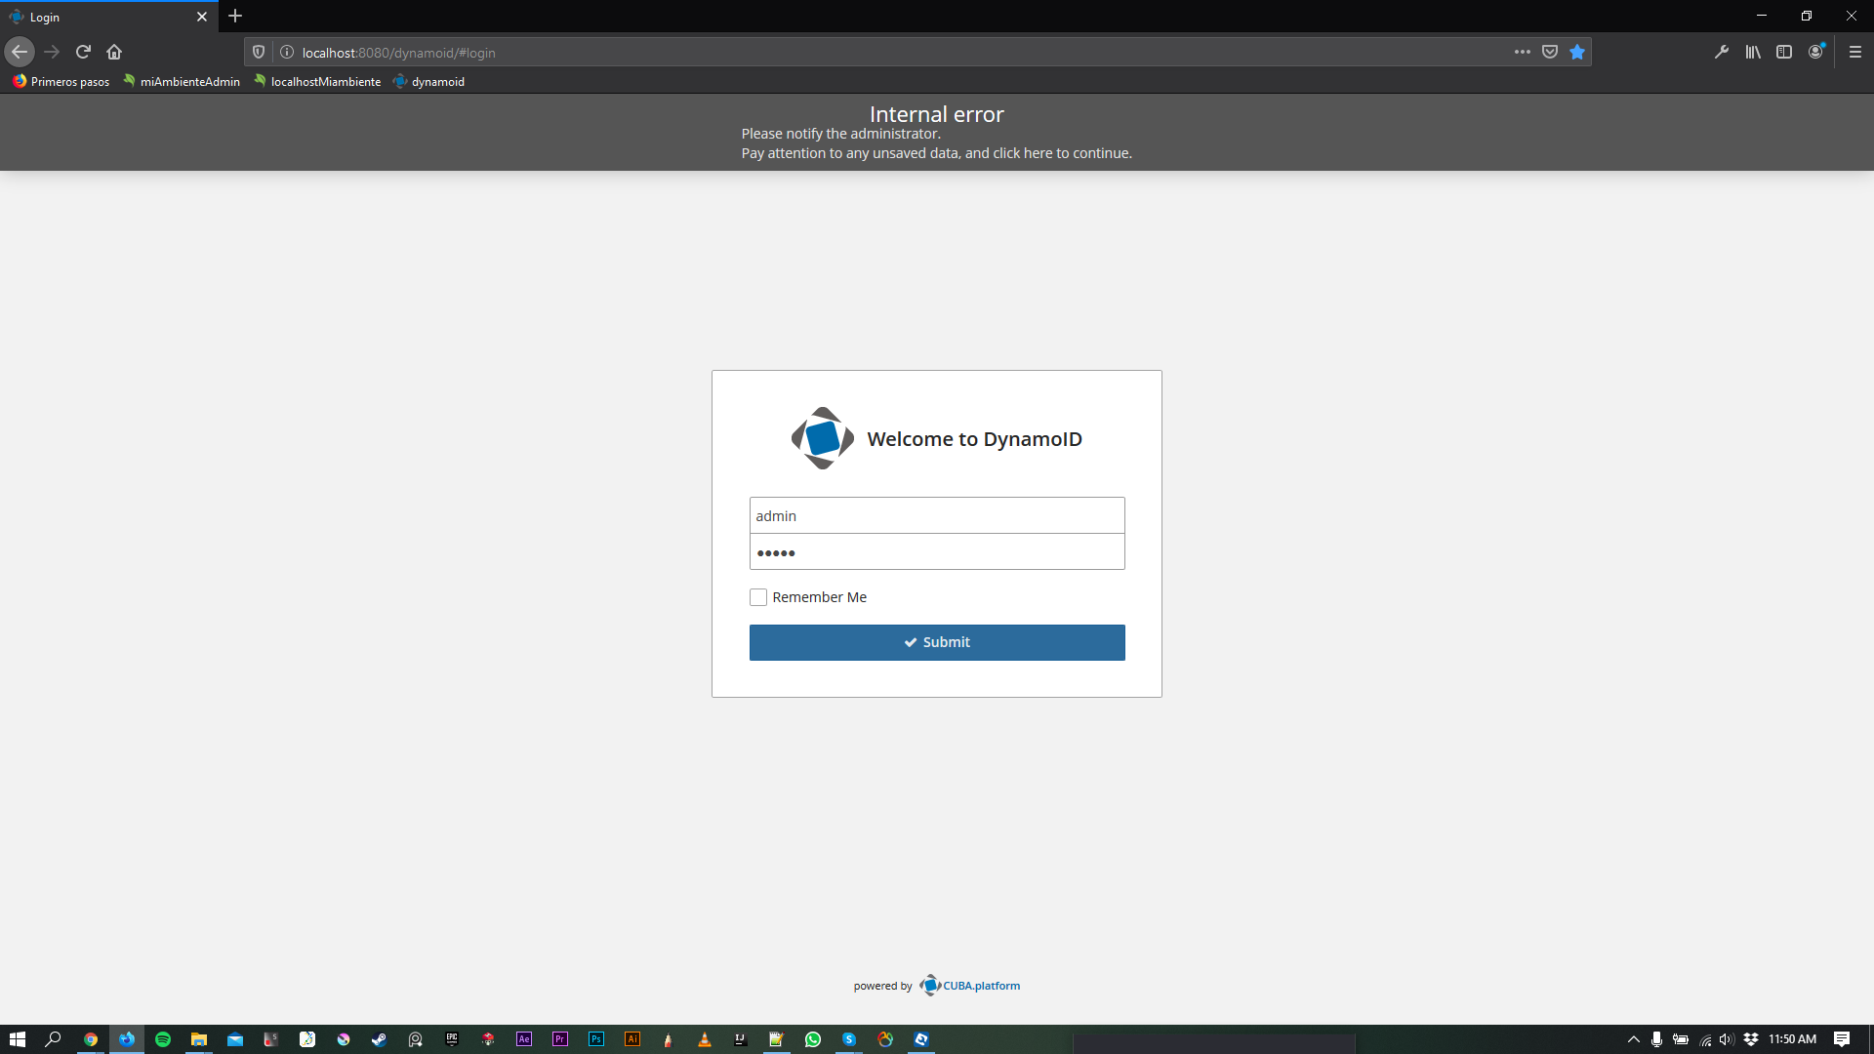
Task: Click the DynamoID logo in login box
Action: click(822, 438)
